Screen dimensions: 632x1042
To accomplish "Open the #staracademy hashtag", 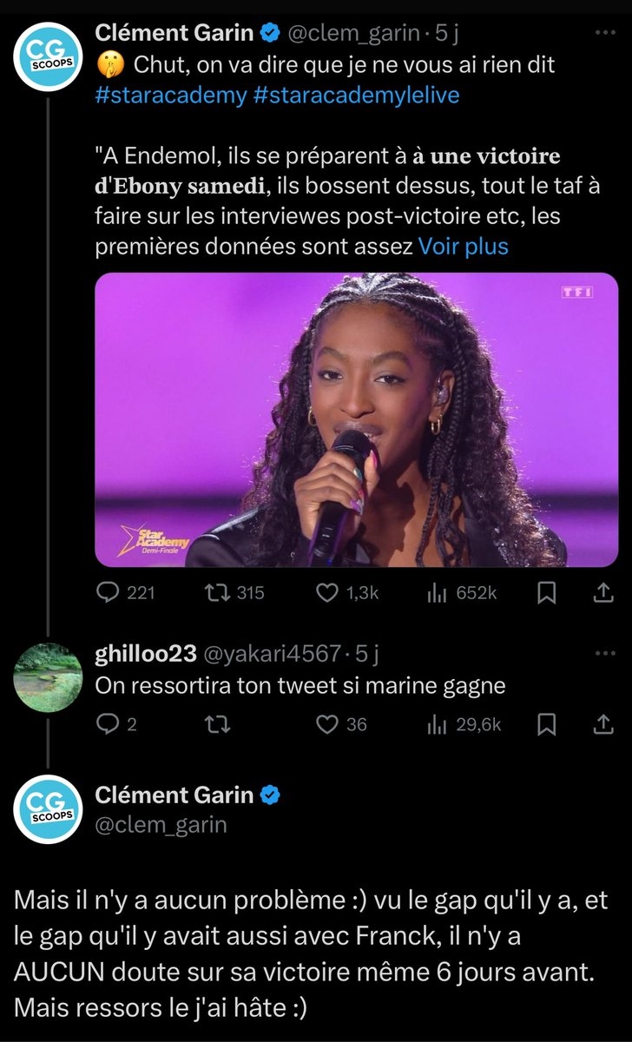I will [170, 95].
